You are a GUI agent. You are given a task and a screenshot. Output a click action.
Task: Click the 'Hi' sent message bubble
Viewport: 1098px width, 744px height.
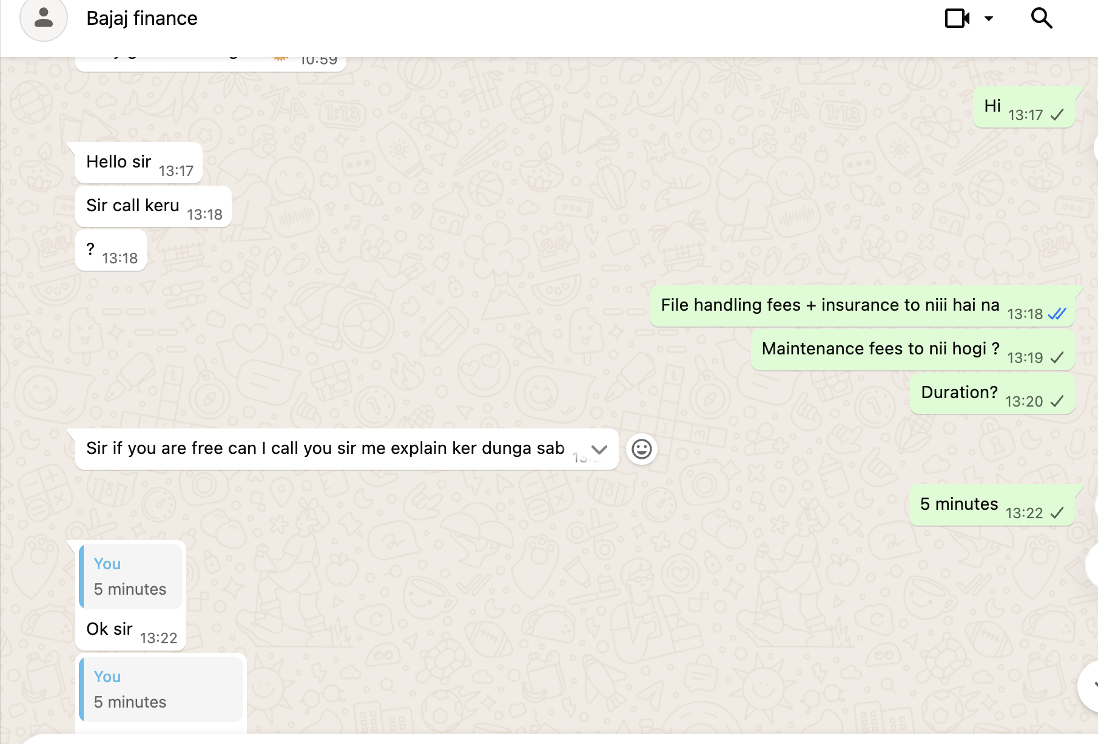(x=992, y=106)
